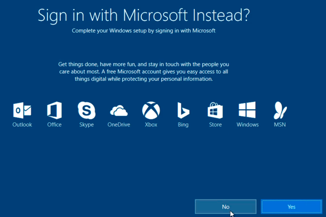Click the MSN butterfly icon
This screenshot has width=326, height=217.
coord(280,110)
